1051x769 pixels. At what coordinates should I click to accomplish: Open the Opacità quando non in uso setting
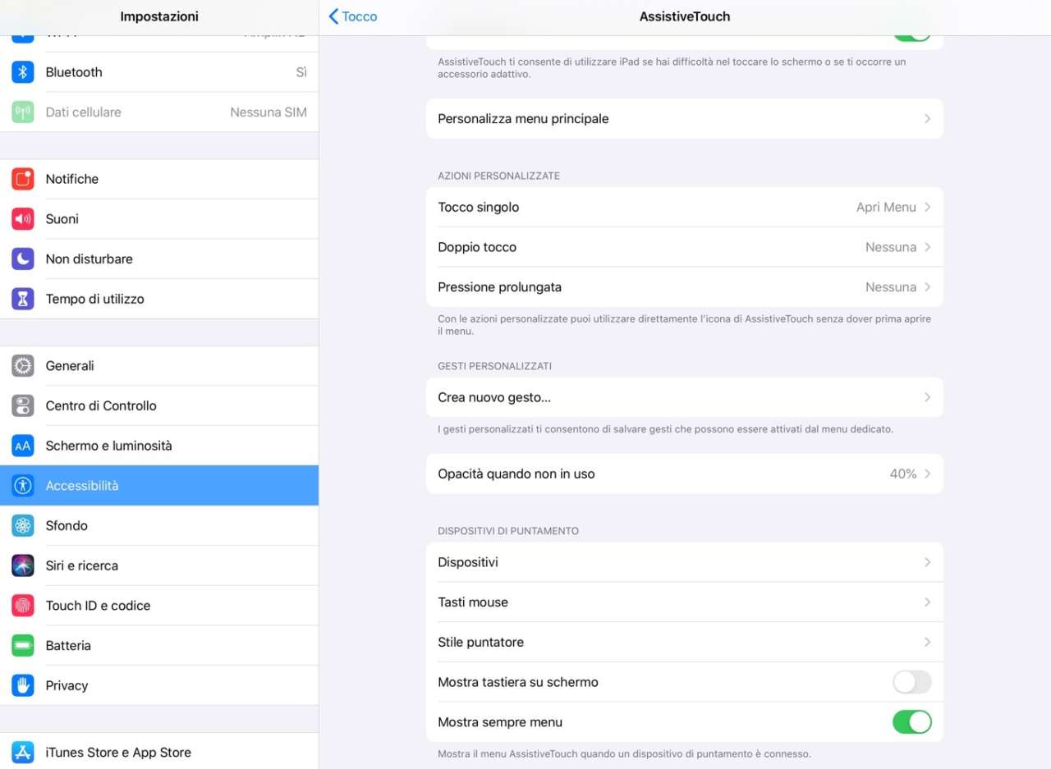coord(684,474)
